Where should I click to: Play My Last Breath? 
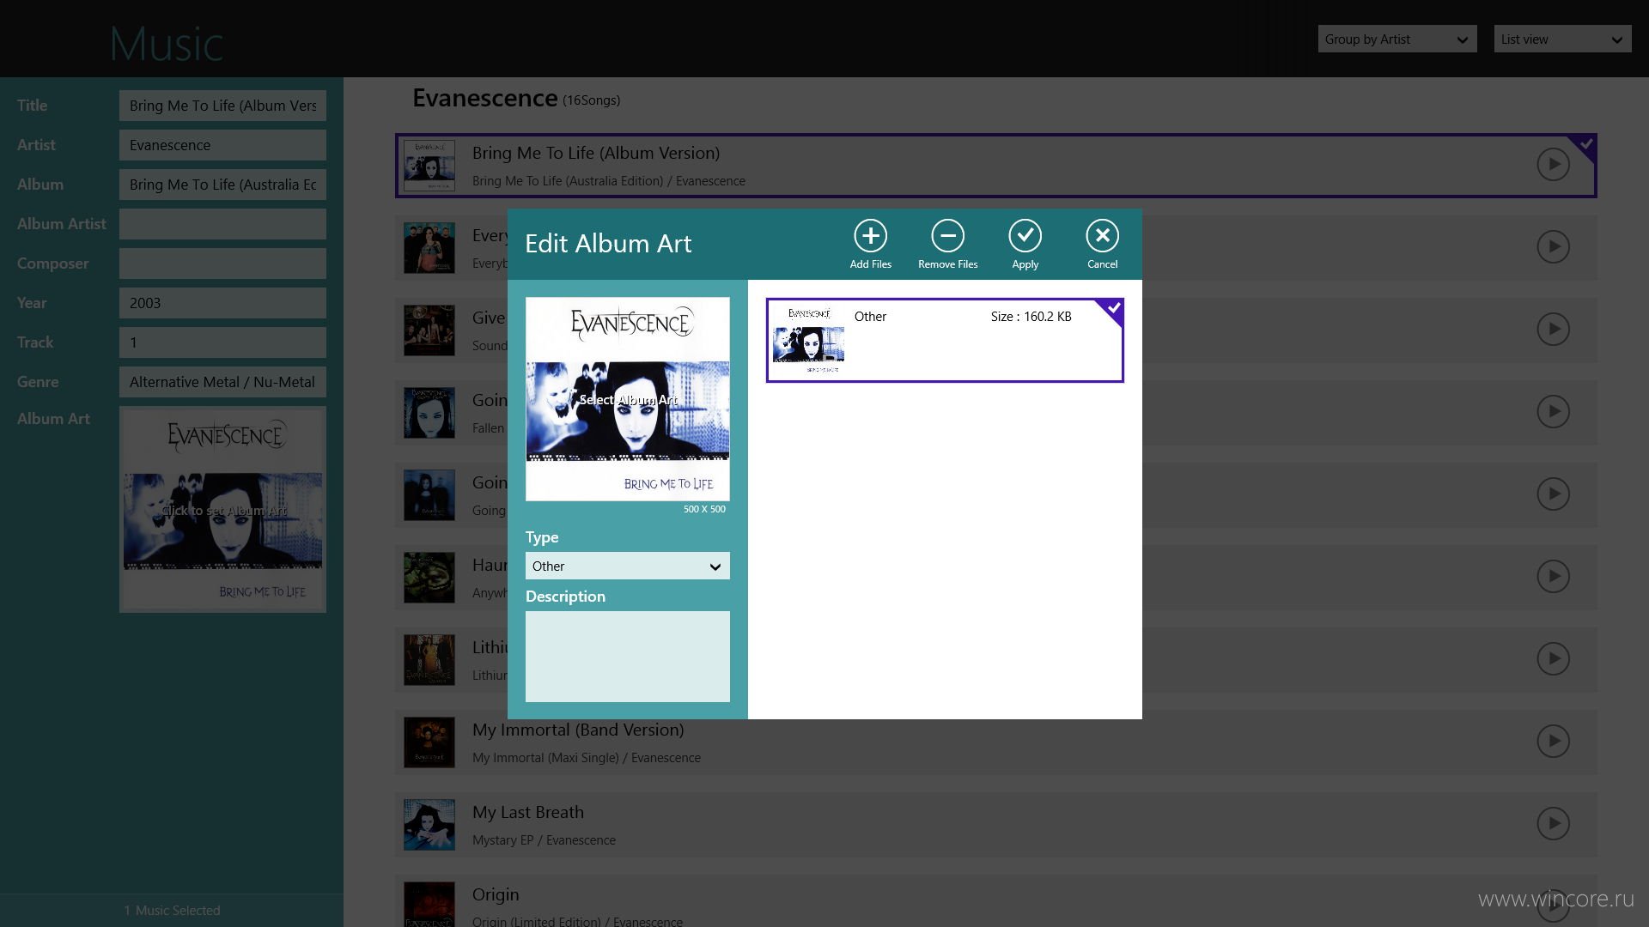tap(1553, 824)
